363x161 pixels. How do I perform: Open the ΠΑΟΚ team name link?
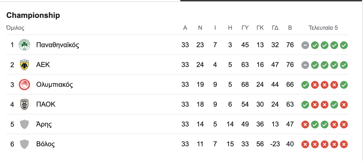tap(46, 104)
